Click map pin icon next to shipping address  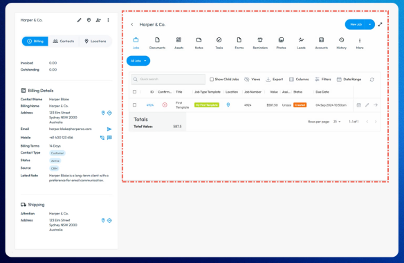coord(103,221)
